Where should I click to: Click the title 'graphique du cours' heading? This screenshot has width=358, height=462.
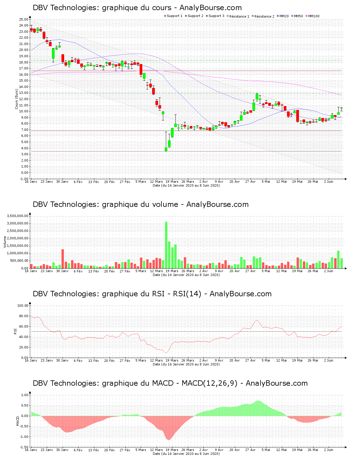[x=137, y=8]
